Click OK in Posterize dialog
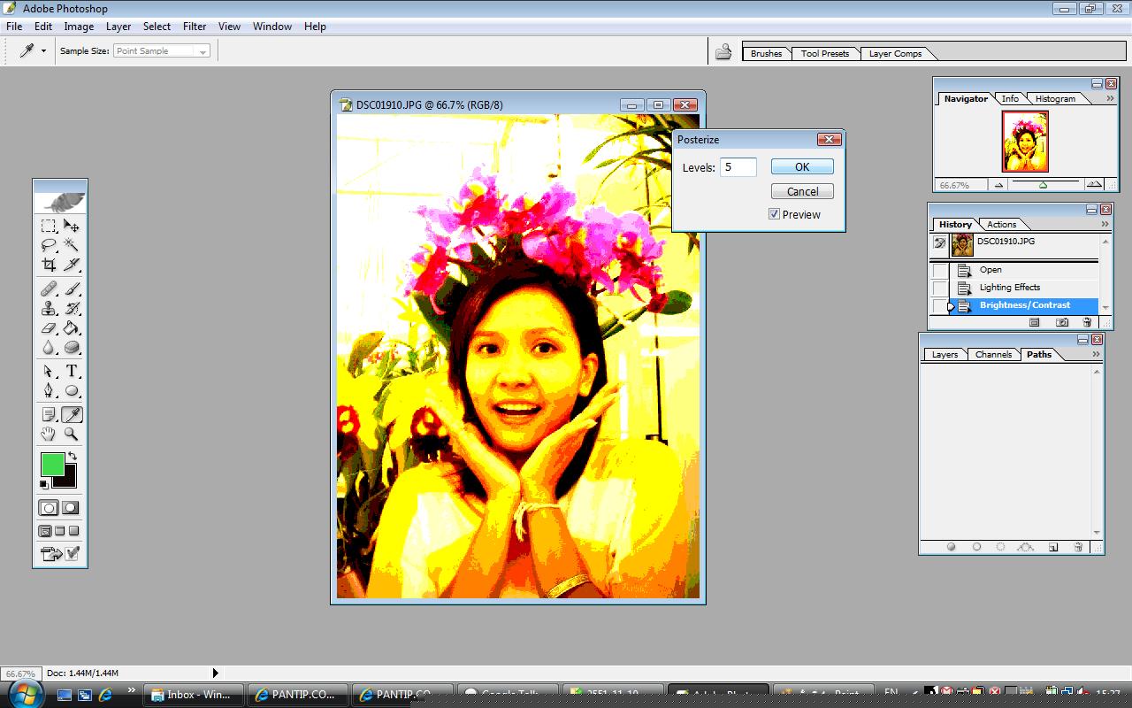Screen dimensions: 1132x708 (x=802, y=166)
